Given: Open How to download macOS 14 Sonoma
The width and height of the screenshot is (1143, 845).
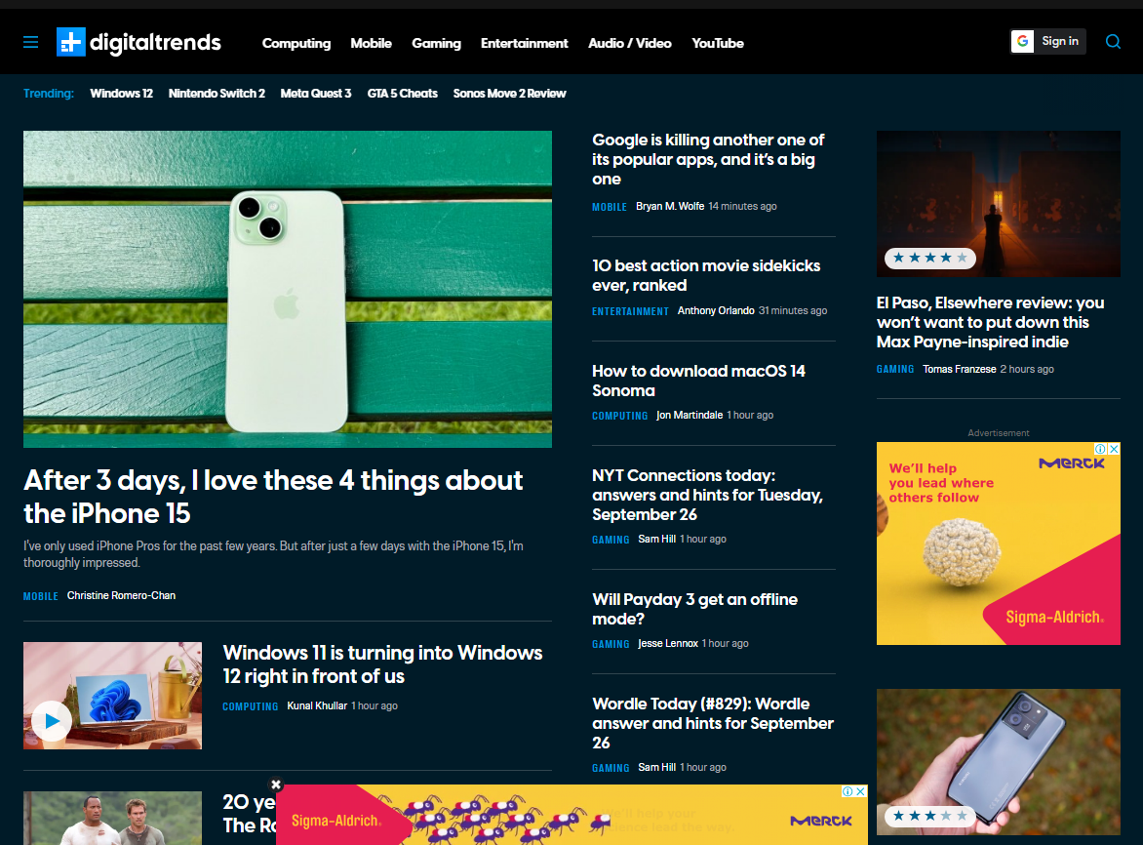Looking at the screenshot, I should 698,381.
